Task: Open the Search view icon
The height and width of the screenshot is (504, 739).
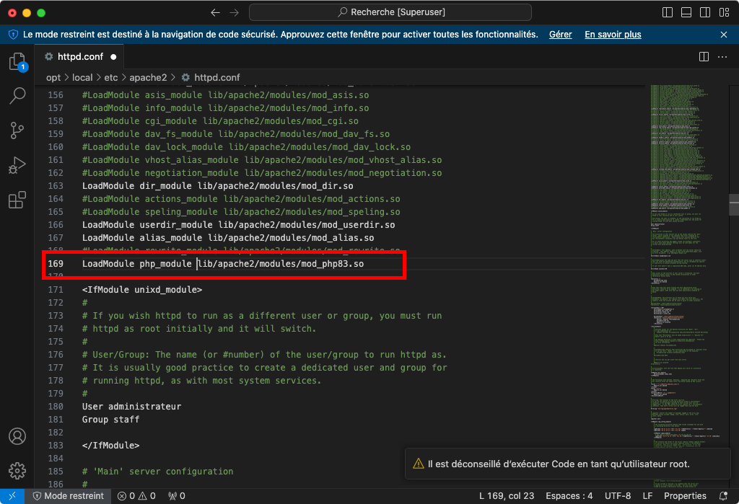Action: coord(17,96)
